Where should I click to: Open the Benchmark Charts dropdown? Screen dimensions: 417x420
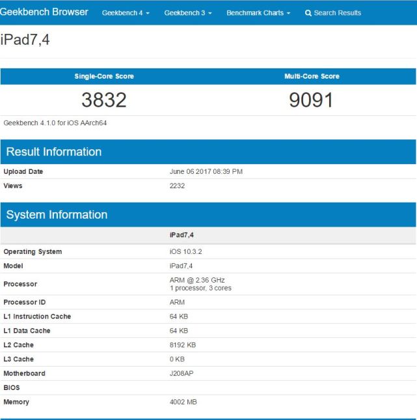(x=258, y=13)
